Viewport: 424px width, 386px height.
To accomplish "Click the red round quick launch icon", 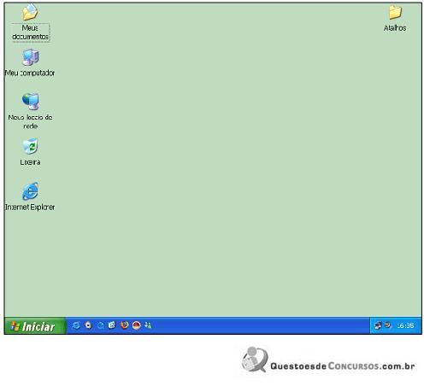I will [137, 325].
